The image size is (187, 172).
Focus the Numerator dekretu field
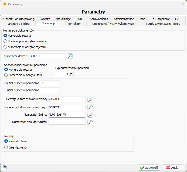click(48, 56)
